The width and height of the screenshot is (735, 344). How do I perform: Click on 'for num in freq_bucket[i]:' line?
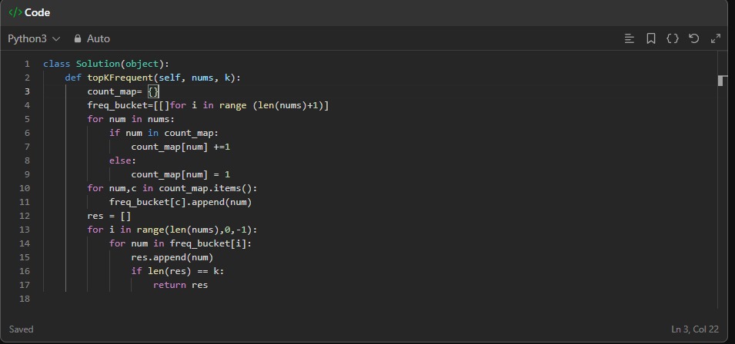click(x=180, y=243)
